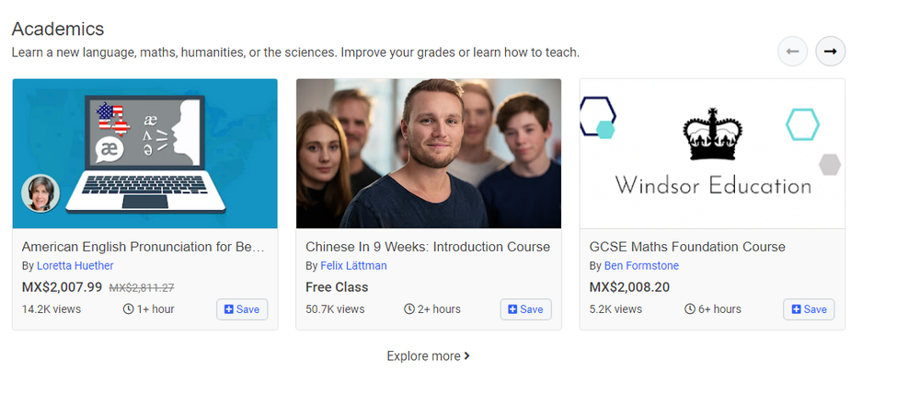920x395 pixels.
Task: Save the Chinese In 9 Weeks course
Action: (525, 309)
